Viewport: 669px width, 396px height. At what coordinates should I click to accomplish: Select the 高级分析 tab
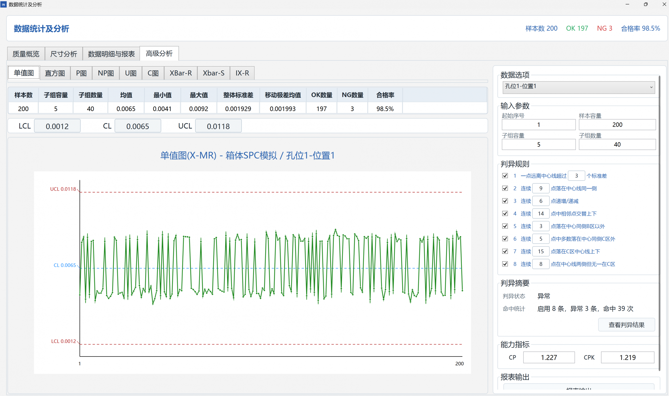click(159, 53)
